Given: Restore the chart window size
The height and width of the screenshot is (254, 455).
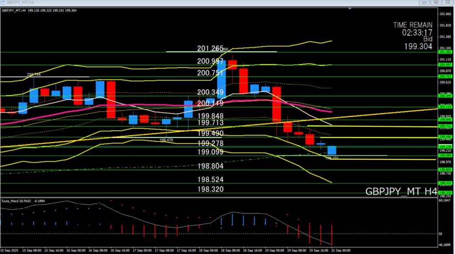Looking at the screenshot, I should pyautogui.click(x=436, y=2).
